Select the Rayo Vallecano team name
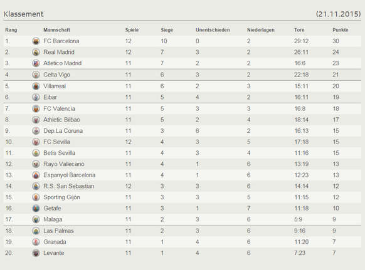 point(64,164)
